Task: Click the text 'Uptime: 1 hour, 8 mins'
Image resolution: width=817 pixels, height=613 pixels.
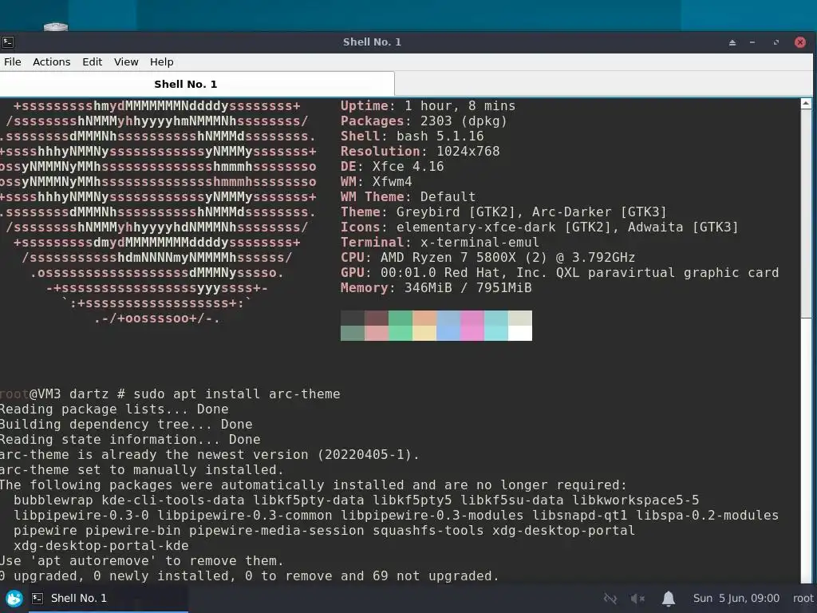Action: (x=428, y=106)
